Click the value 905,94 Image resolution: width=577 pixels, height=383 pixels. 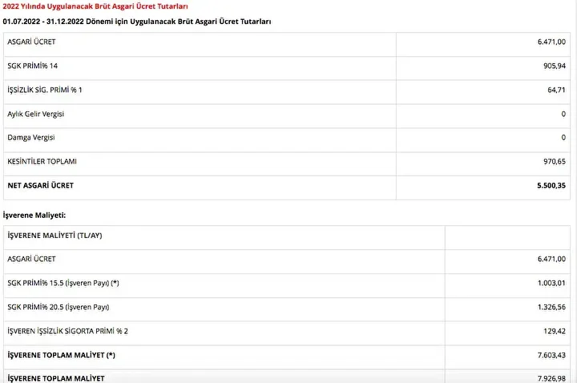[x=554, y=66]
